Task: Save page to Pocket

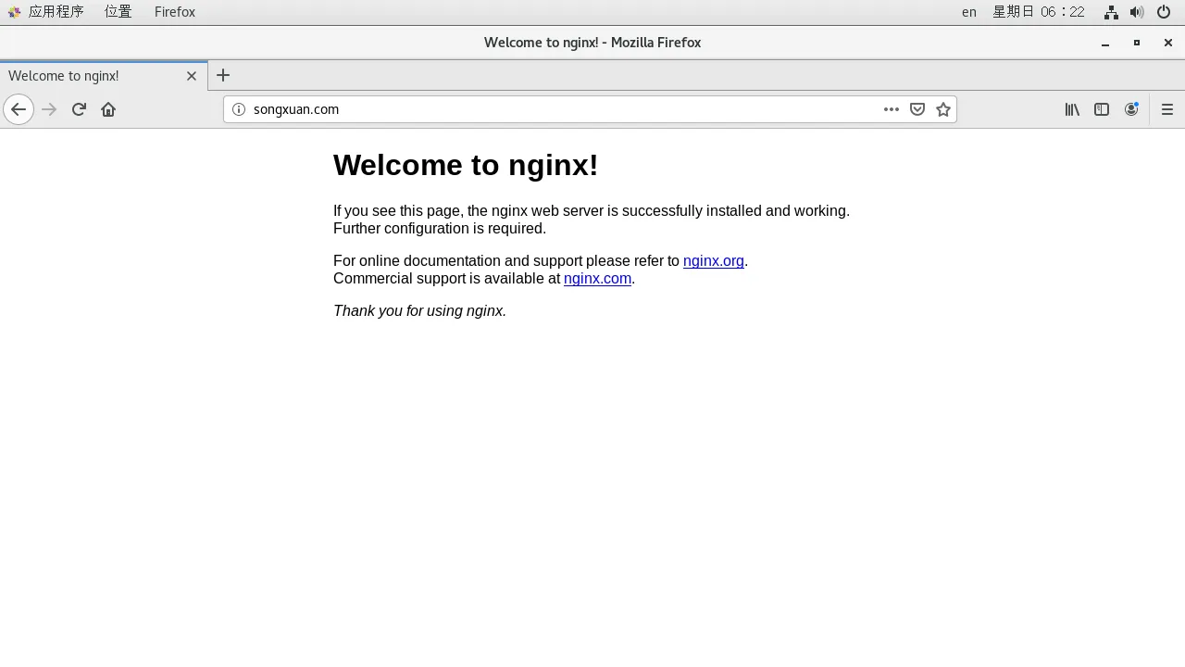Action: tap(917, 109)
